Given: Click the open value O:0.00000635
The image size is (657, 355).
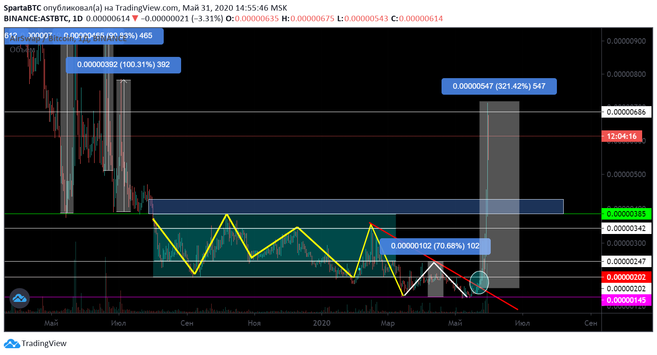Looking at the screenshot, I should click(x=252, y=18).
